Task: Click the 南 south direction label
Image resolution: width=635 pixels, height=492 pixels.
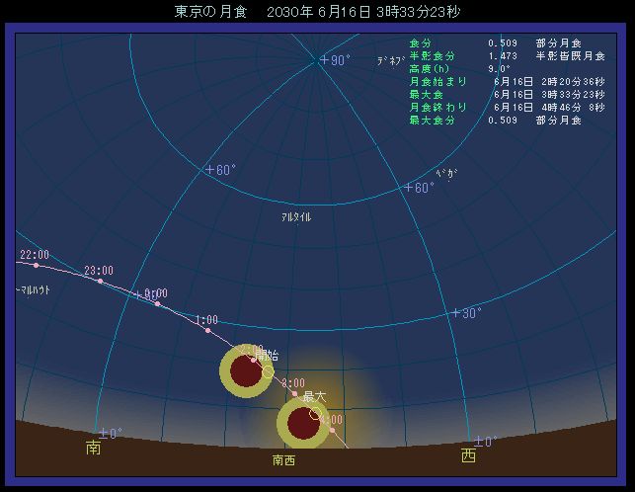Action: (x=94, y=449)
